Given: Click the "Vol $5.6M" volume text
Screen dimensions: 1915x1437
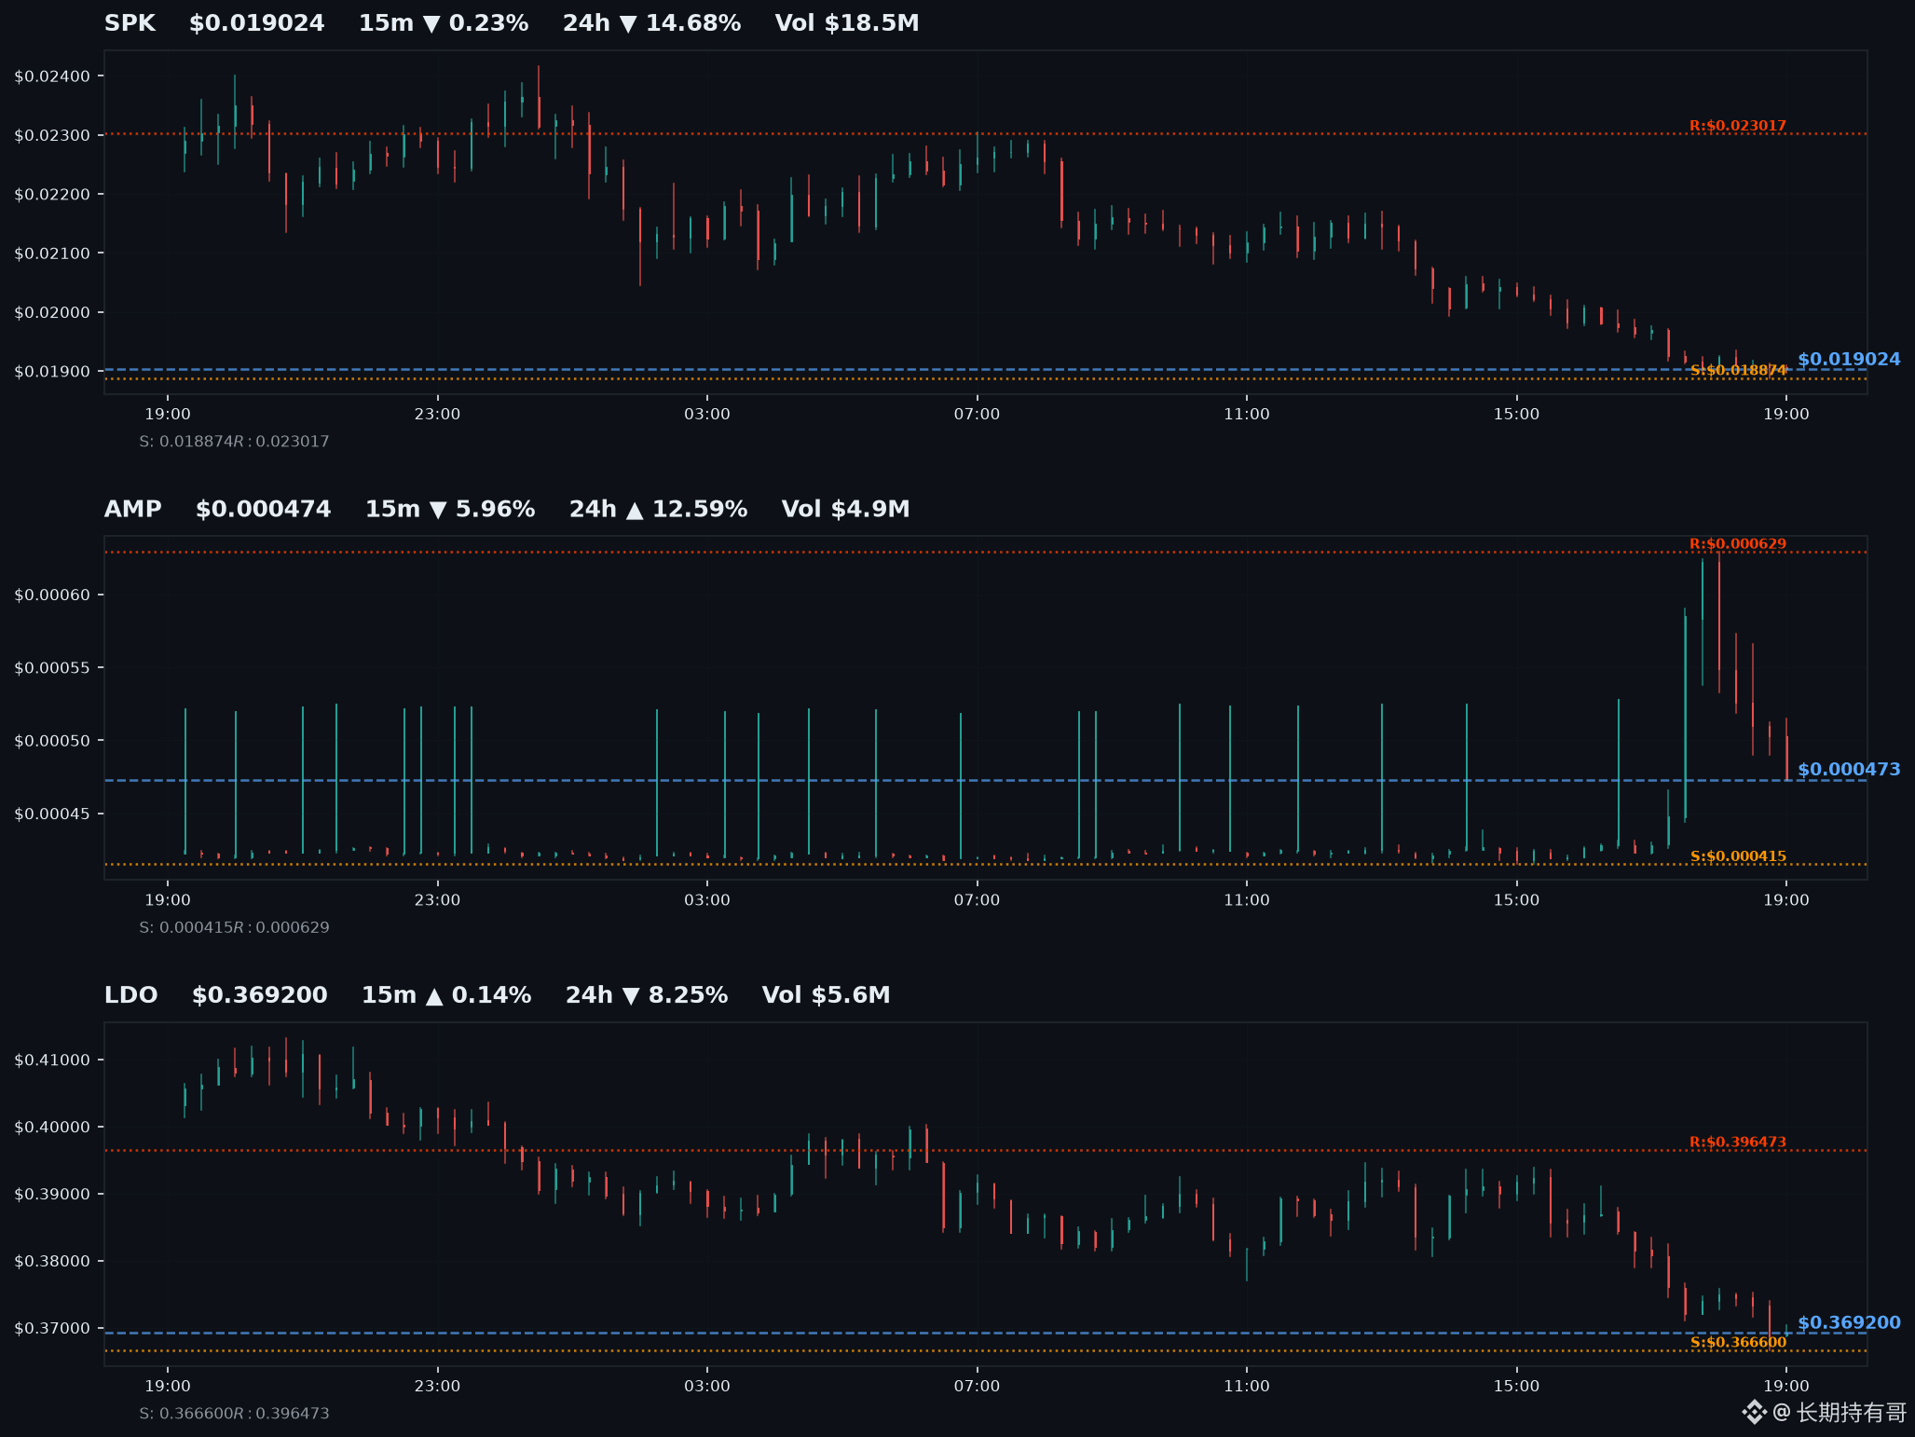Looking at the screenshot, I should 827,995.
